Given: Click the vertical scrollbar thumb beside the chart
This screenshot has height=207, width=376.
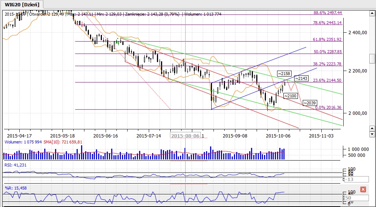Looking at the screenshot, I should (x=372, y=59).
